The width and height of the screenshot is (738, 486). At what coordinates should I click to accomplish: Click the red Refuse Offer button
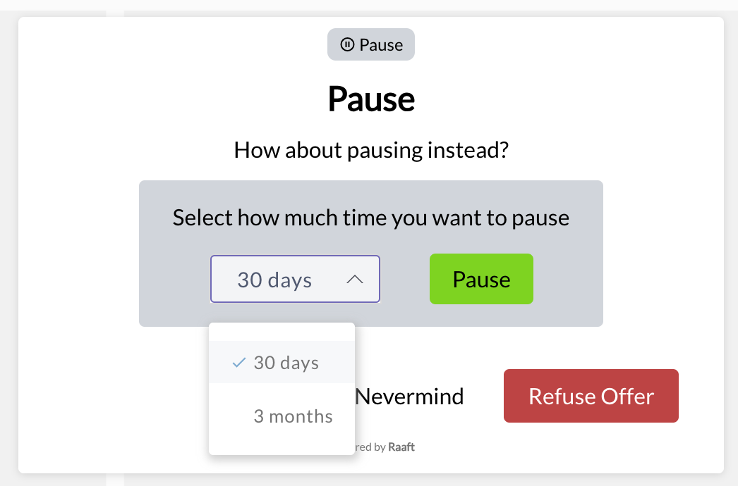[x=591, y=396]
